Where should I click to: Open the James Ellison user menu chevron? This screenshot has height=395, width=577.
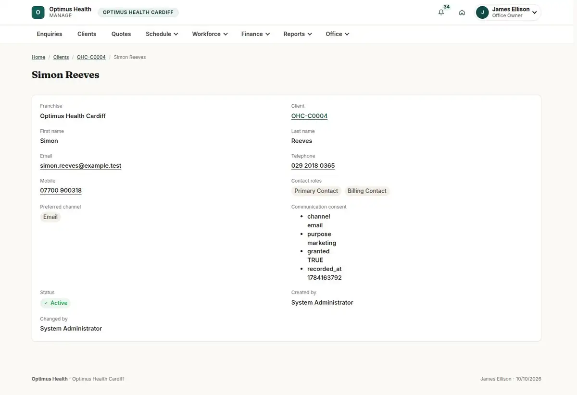[534, 12]
